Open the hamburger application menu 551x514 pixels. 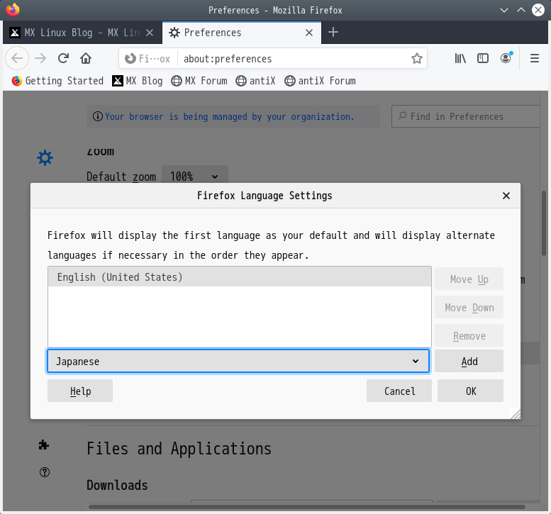coord(535,58)
